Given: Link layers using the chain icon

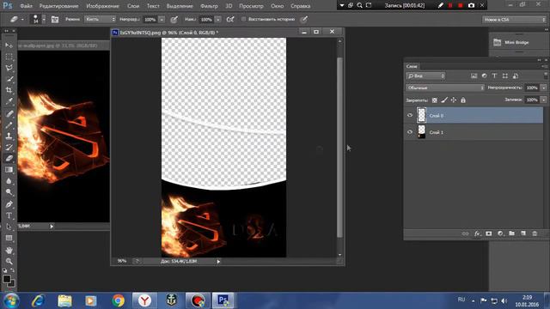Looking at the screenshot, I should click(465, 233).
